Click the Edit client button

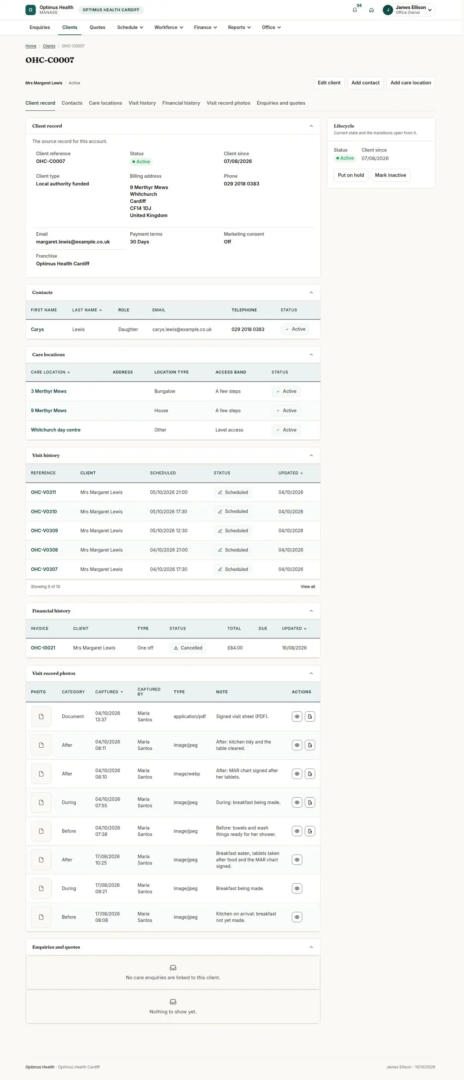pos(329,83)
